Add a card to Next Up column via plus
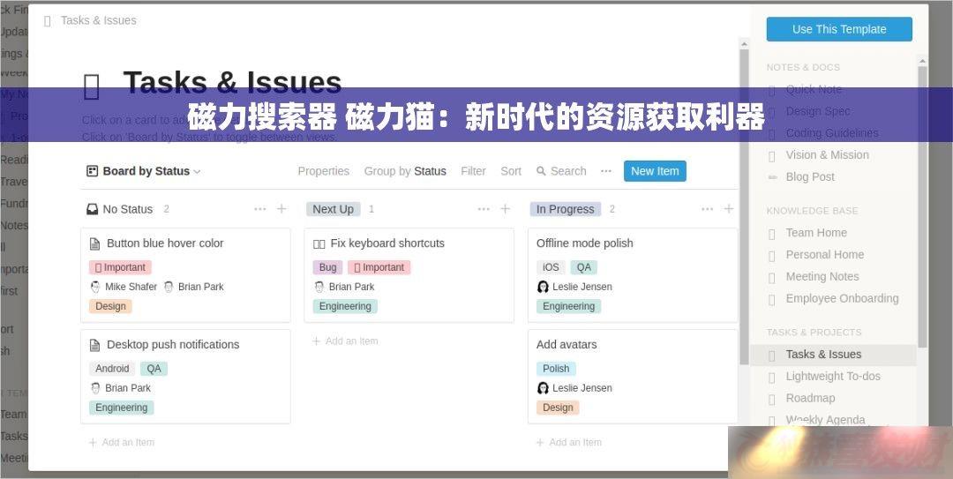Viewport: 953px width, 479px height. tap(505, 209)
